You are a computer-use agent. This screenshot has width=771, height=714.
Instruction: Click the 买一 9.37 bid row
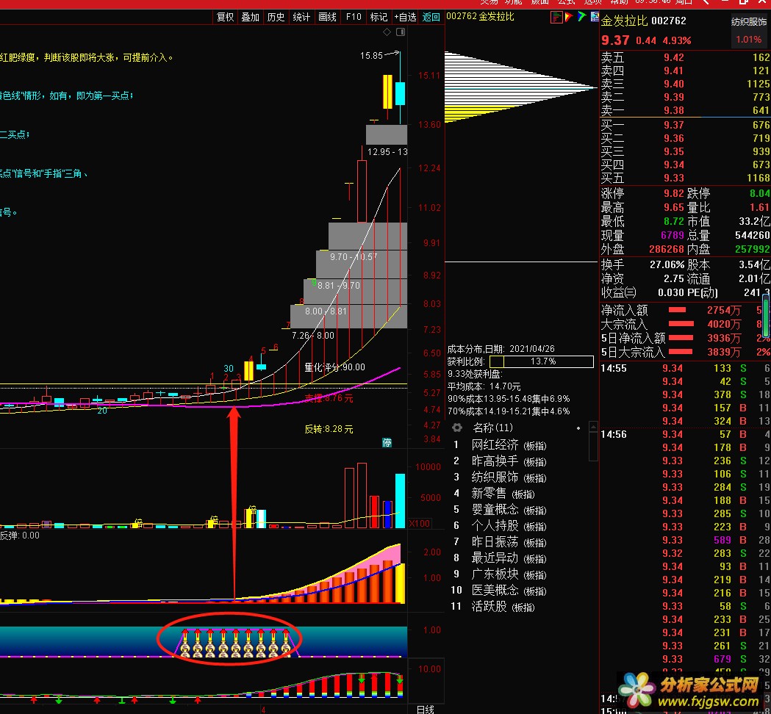(685, 126)
